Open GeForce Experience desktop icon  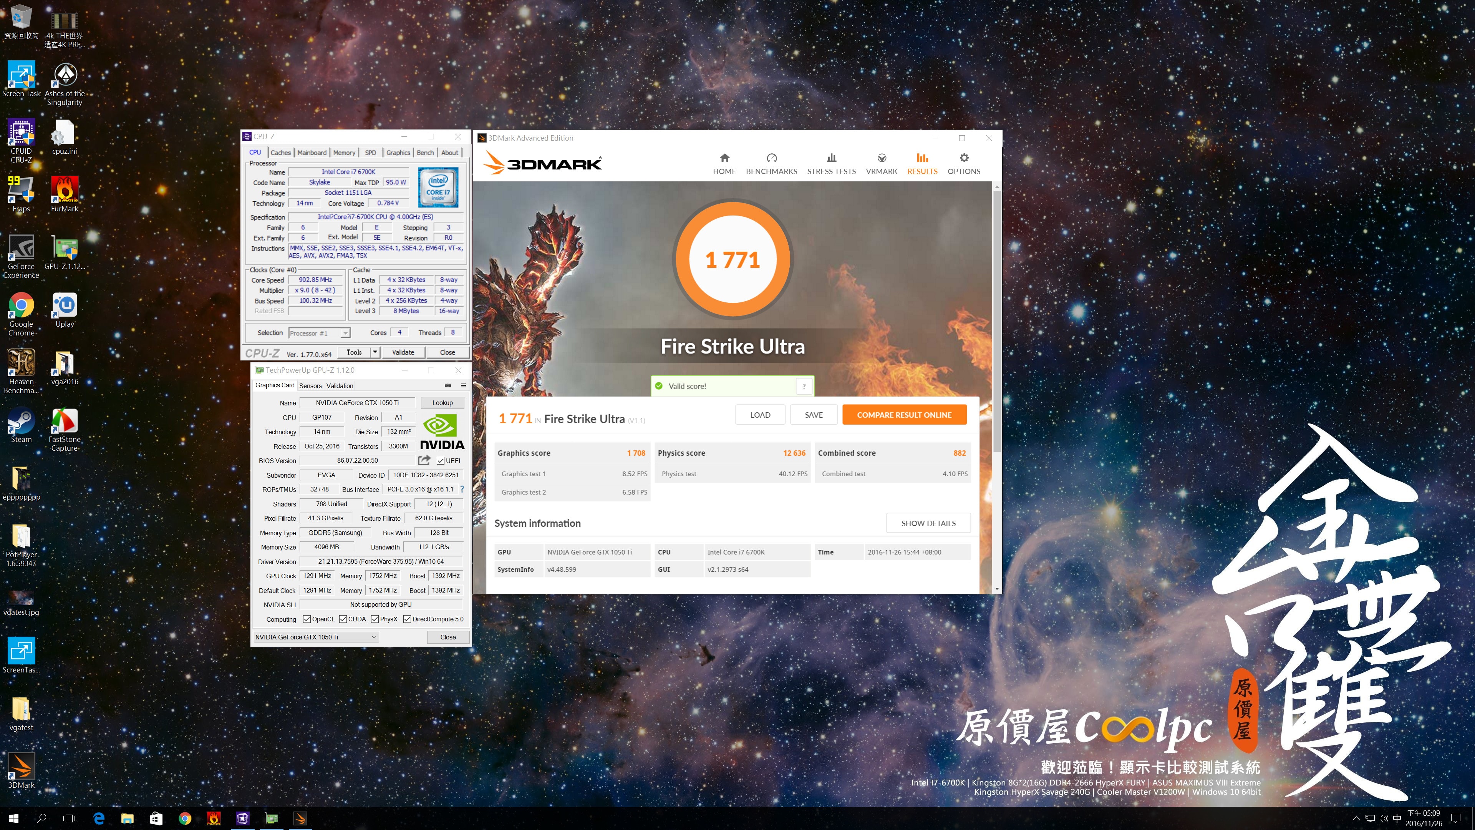[x=21, y=256]
